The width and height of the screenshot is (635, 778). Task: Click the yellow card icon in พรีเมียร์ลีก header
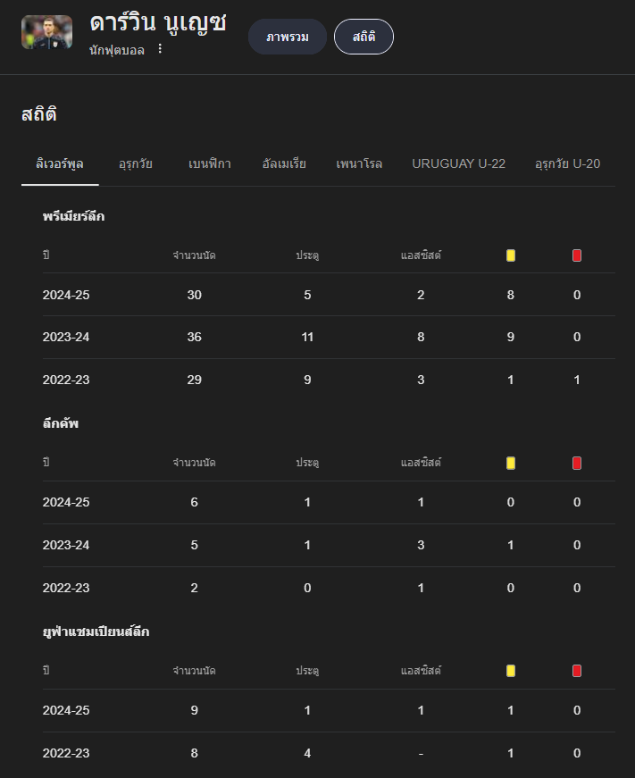tap(511, 255)
